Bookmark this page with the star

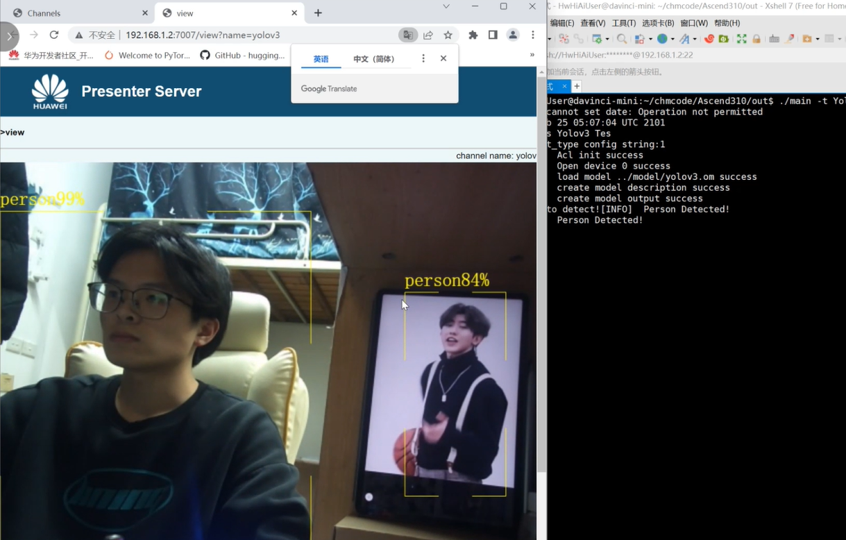point(448,35)
